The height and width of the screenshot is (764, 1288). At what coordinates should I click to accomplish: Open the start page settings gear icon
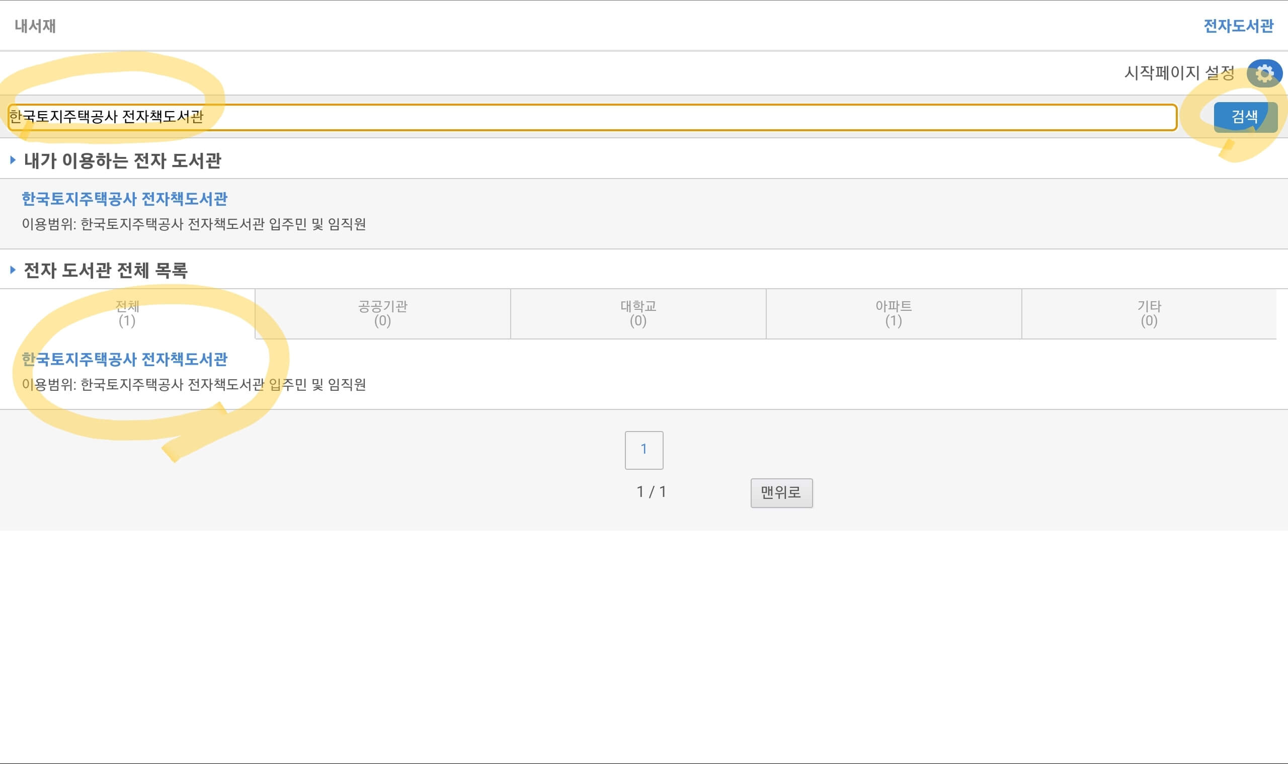1264,73
